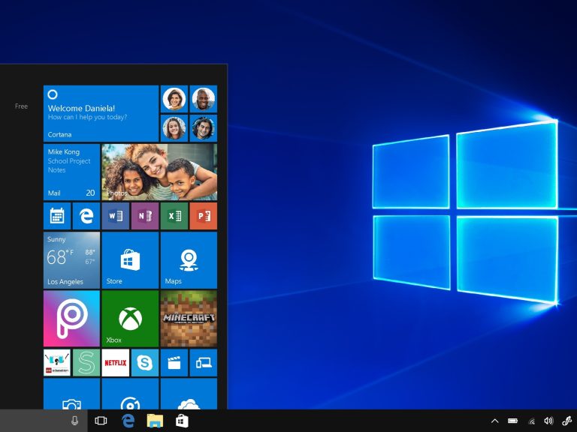The image size is (577, 432).
Task: Open the Calendar tile
Action: (x=57, y=216)
